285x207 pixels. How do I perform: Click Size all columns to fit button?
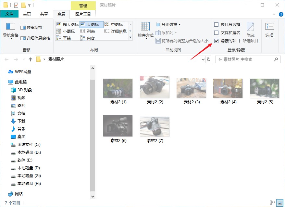[182, 41]
